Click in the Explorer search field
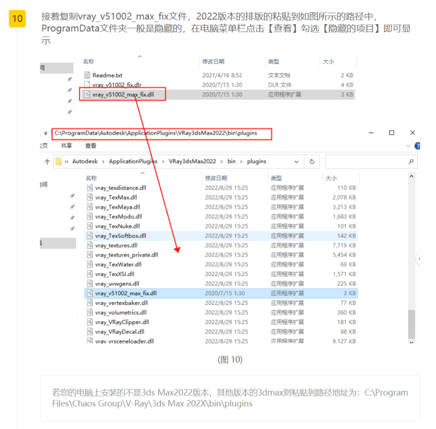Screen dimensions: 436x429 (365, 161)
